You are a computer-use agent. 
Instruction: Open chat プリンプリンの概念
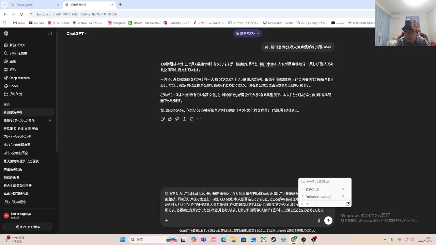27,202
